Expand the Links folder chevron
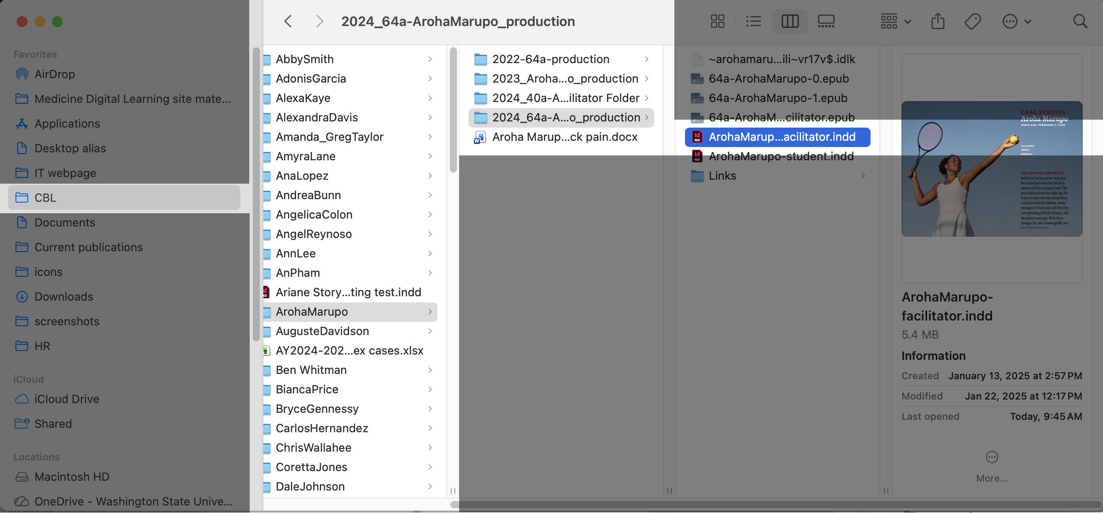This screenshot has width=1103, height=513. click(863, 176)
